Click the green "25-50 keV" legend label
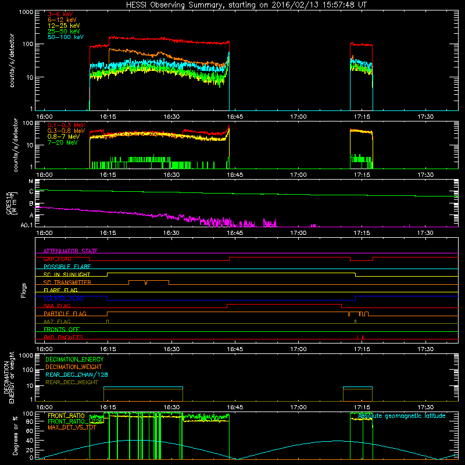 pos(64,31)
